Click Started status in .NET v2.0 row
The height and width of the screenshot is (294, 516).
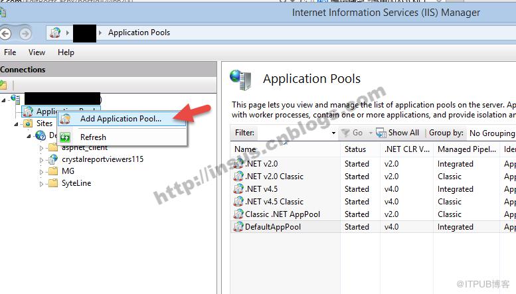pyautogui.click(x=357, y=164)
